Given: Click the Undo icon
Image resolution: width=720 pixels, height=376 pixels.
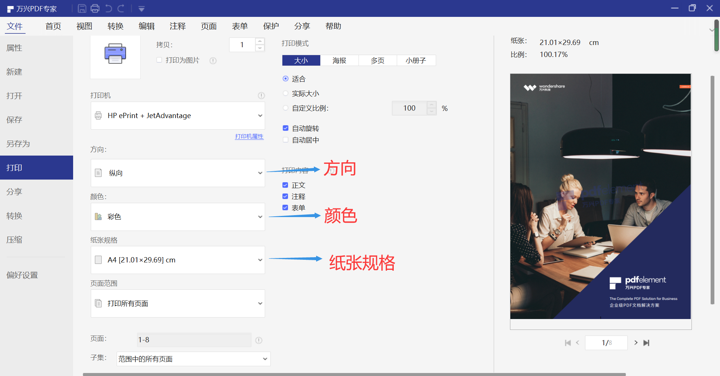Looking at the screenshot, I should click(109, 8).
